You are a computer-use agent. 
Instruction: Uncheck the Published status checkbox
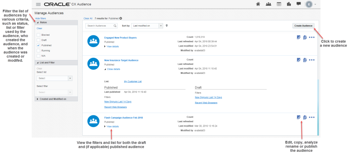click(38, 45)
